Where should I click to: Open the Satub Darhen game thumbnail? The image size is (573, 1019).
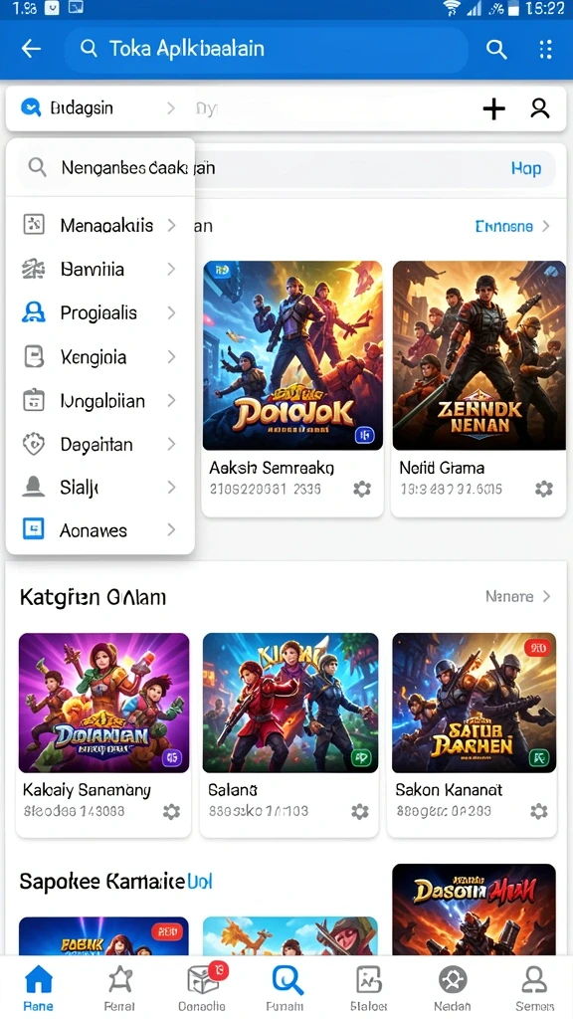pos(475,703)
